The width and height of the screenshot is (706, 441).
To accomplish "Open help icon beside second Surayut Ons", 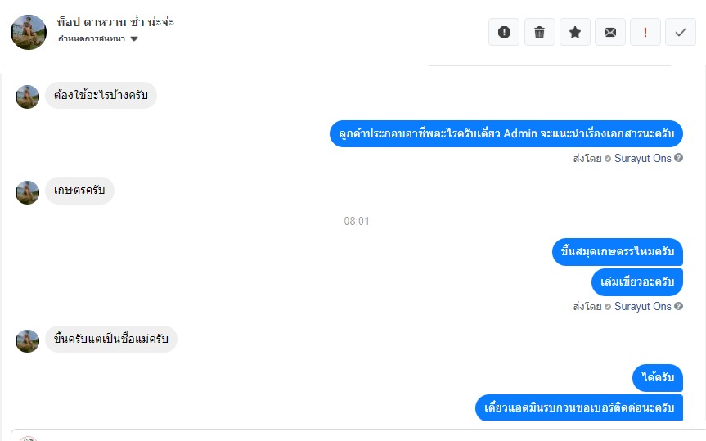I will tap(678, 306).
